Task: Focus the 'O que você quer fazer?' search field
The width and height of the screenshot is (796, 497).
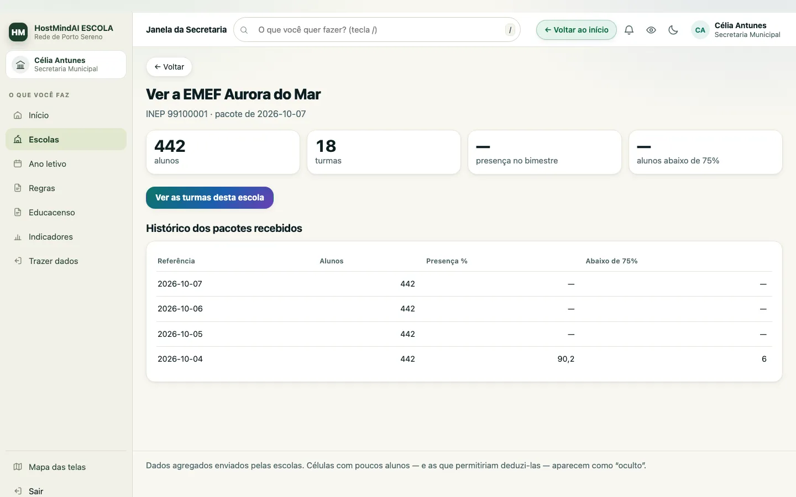Action: [x=377, y=30]
